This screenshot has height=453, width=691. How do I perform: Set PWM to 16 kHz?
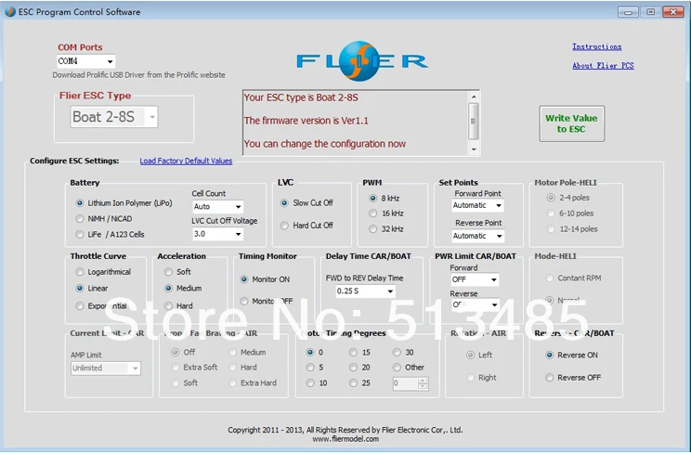(x=386, y=214)
